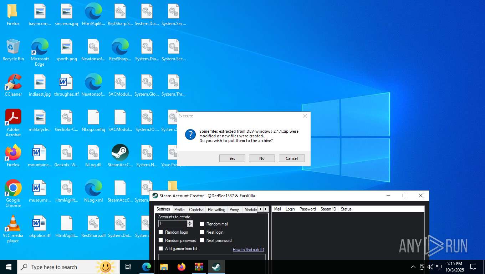Click the Accounts to create spinner arrows
Image resolution: width=485 pixels, height=274 pixels.
click(190, 224)
